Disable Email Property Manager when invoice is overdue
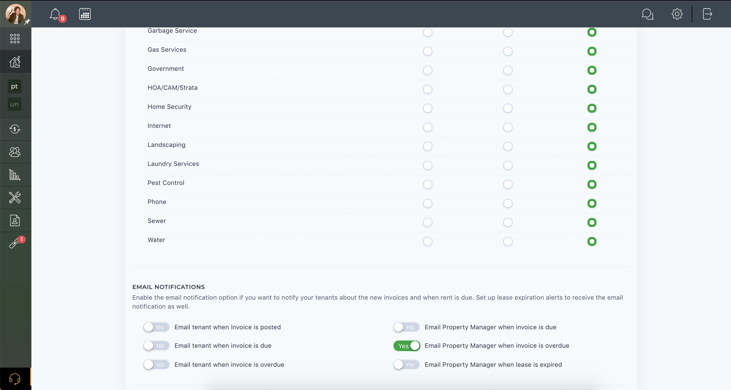The width and height of the screenshot is (731, 390). pyautogui.click(x=407, y=346)
